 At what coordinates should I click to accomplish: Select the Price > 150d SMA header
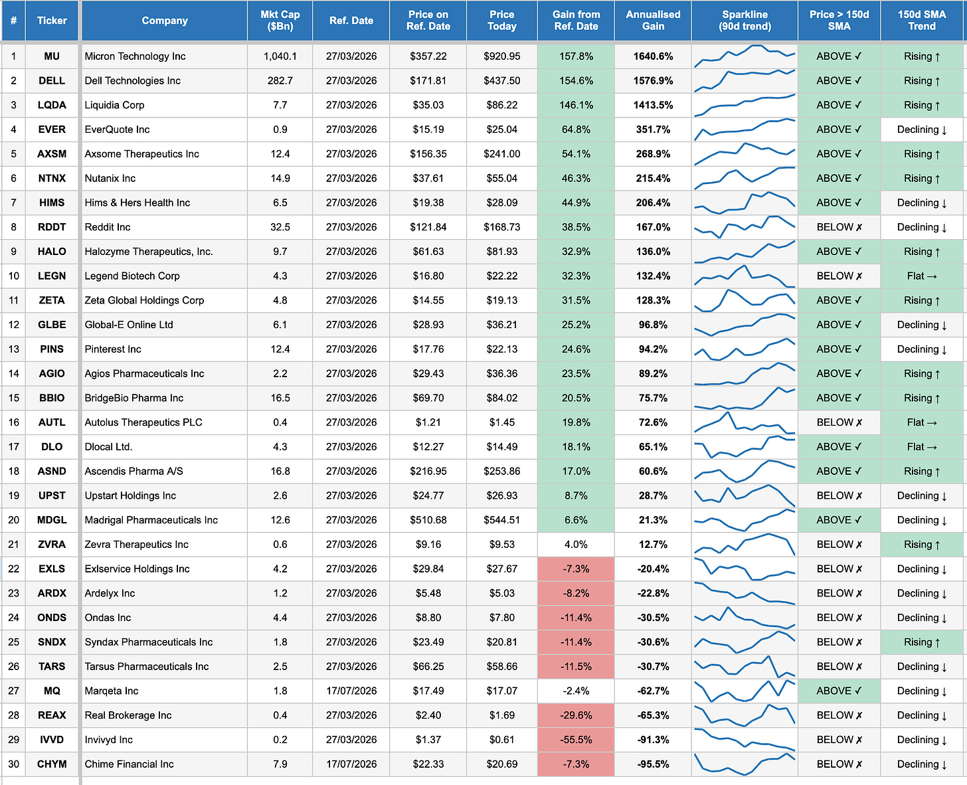[x=839, y=21]
